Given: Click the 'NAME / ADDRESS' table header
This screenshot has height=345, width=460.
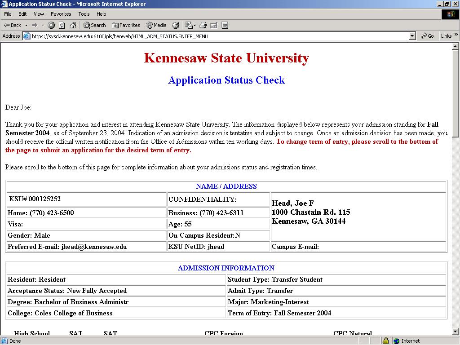Looking at the screenshot, I should (x=226, y=186).
